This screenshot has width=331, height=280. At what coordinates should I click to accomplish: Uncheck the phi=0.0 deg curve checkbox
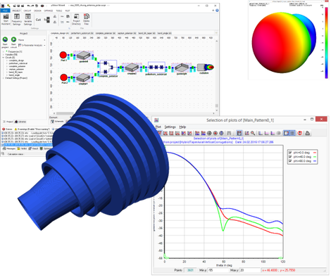pos(290,153)
